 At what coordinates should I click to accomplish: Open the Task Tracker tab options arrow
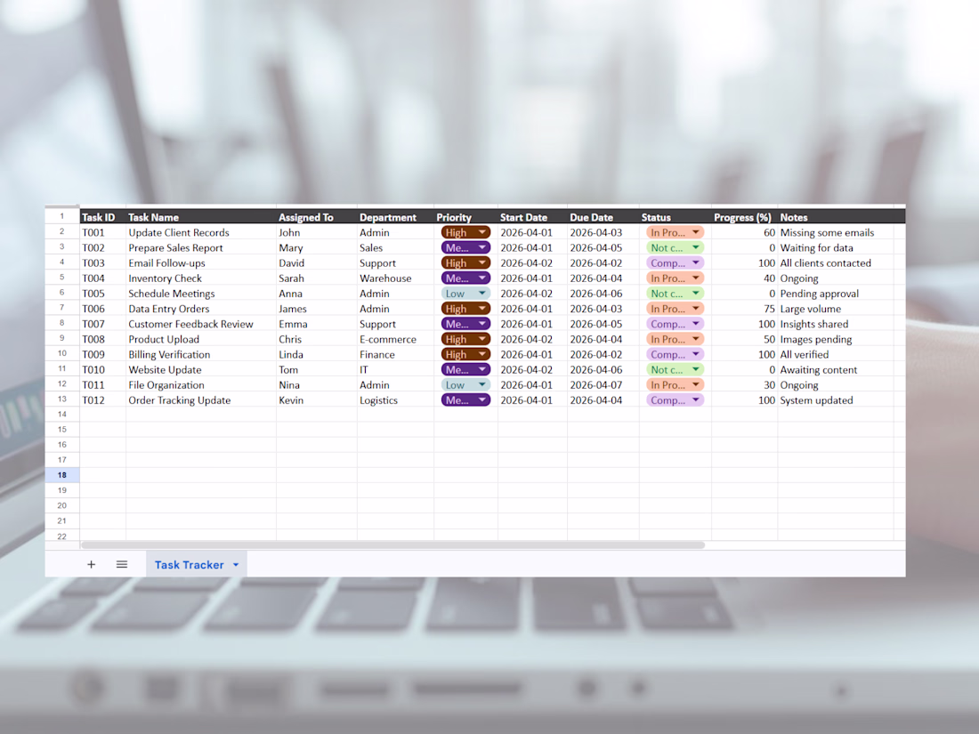236,565
